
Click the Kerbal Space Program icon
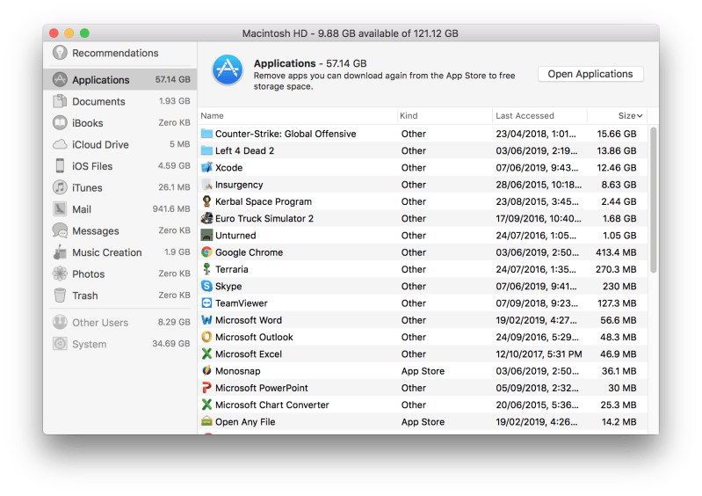206,201
